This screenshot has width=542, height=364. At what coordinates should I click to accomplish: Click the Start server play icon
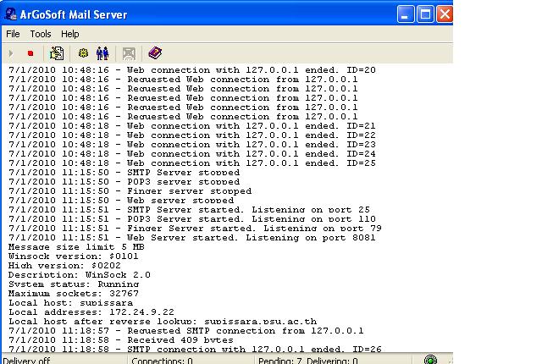11,53
